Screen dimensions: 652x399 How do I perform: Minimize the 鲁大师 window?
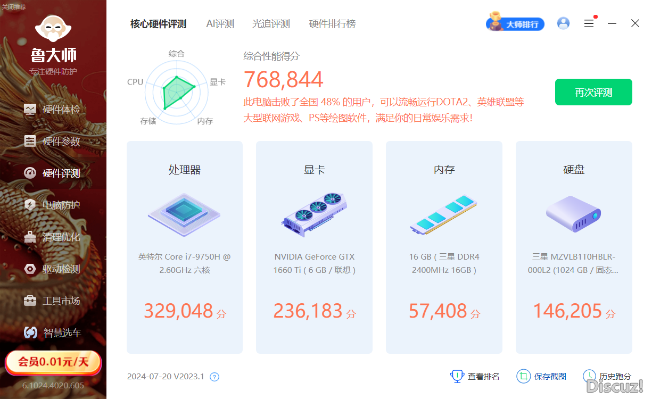pos(612,23)
